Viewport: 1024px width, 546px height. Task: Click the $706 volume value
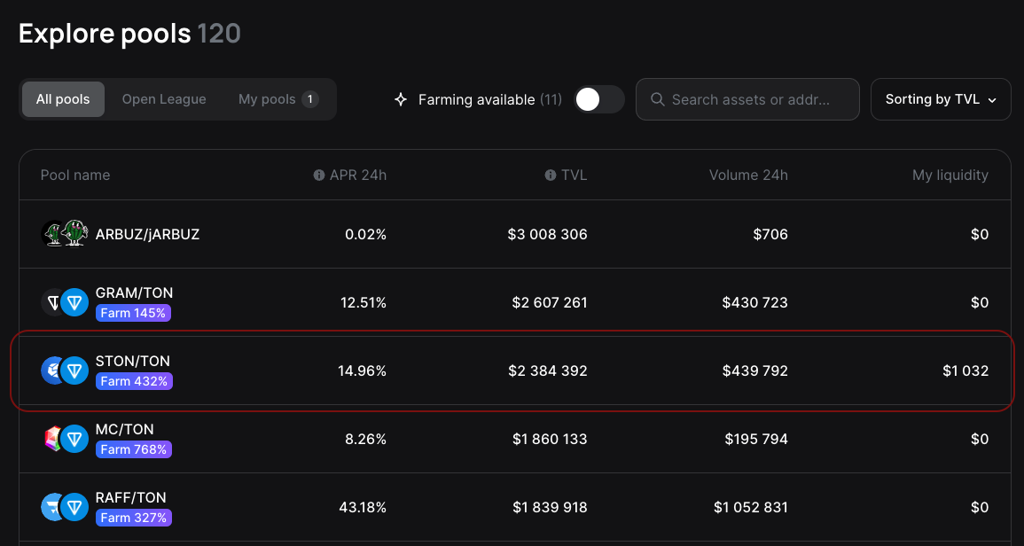tap(770, 234)
